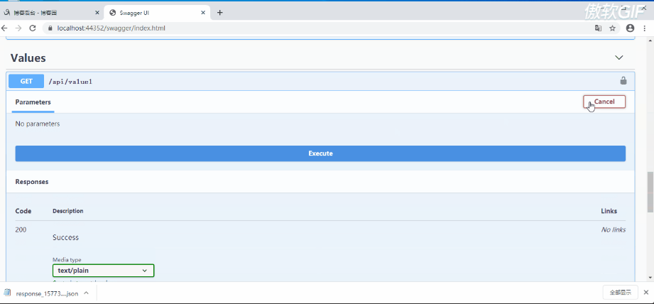Reload the page with browser refresh icon
This screenshot has height=304, width=654.
[x=33, y=28]
